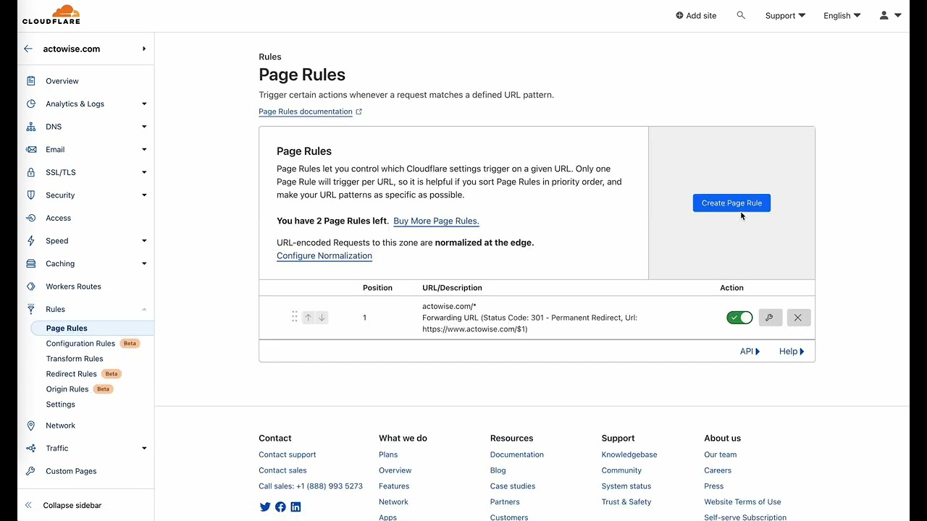The image size is (927, 521).
Task: Click the Caching drive icon
Action: [x=30, y=263]
